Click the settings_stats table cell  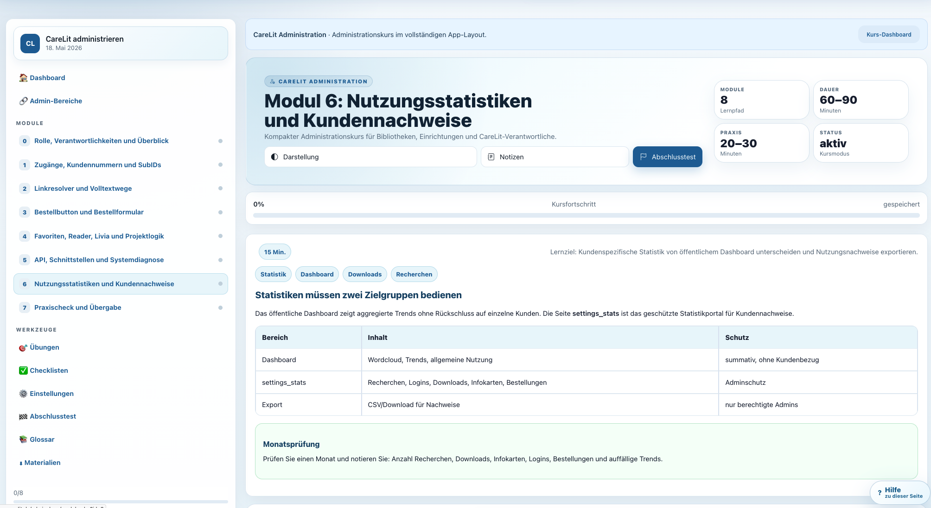(308, 383)
